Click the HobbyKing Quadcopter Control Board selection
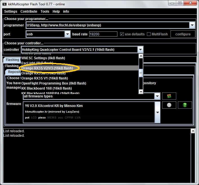Screen dimensions: 199x185 point(79,49)
